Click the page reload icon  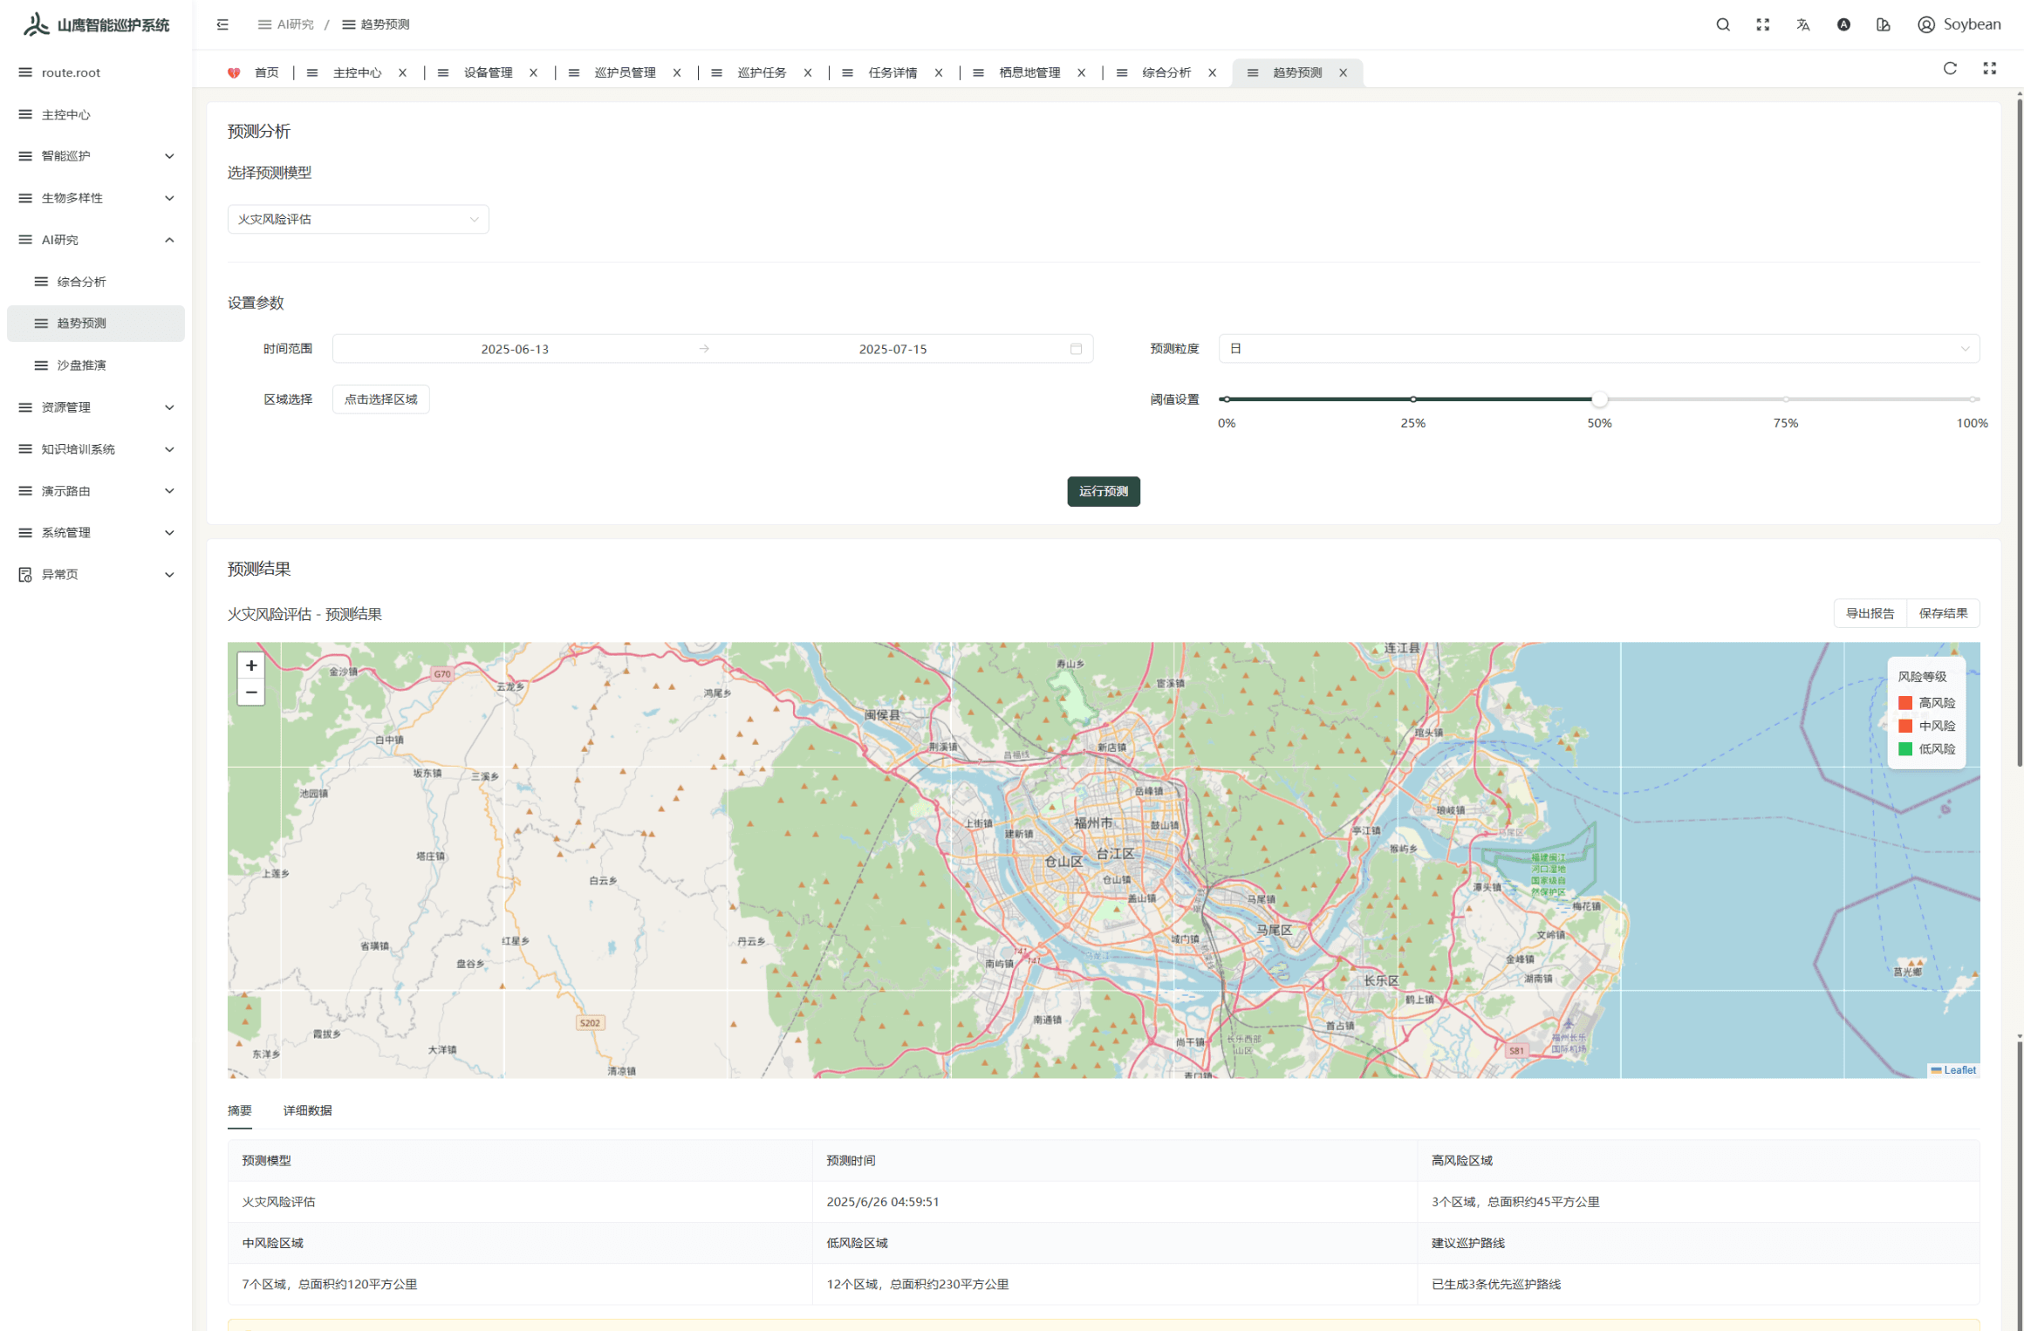1950,69
